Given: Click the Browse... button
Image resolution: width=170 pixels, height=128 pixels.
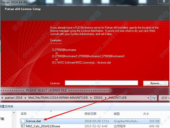Looking at the screenshot, I should (156, 83).
